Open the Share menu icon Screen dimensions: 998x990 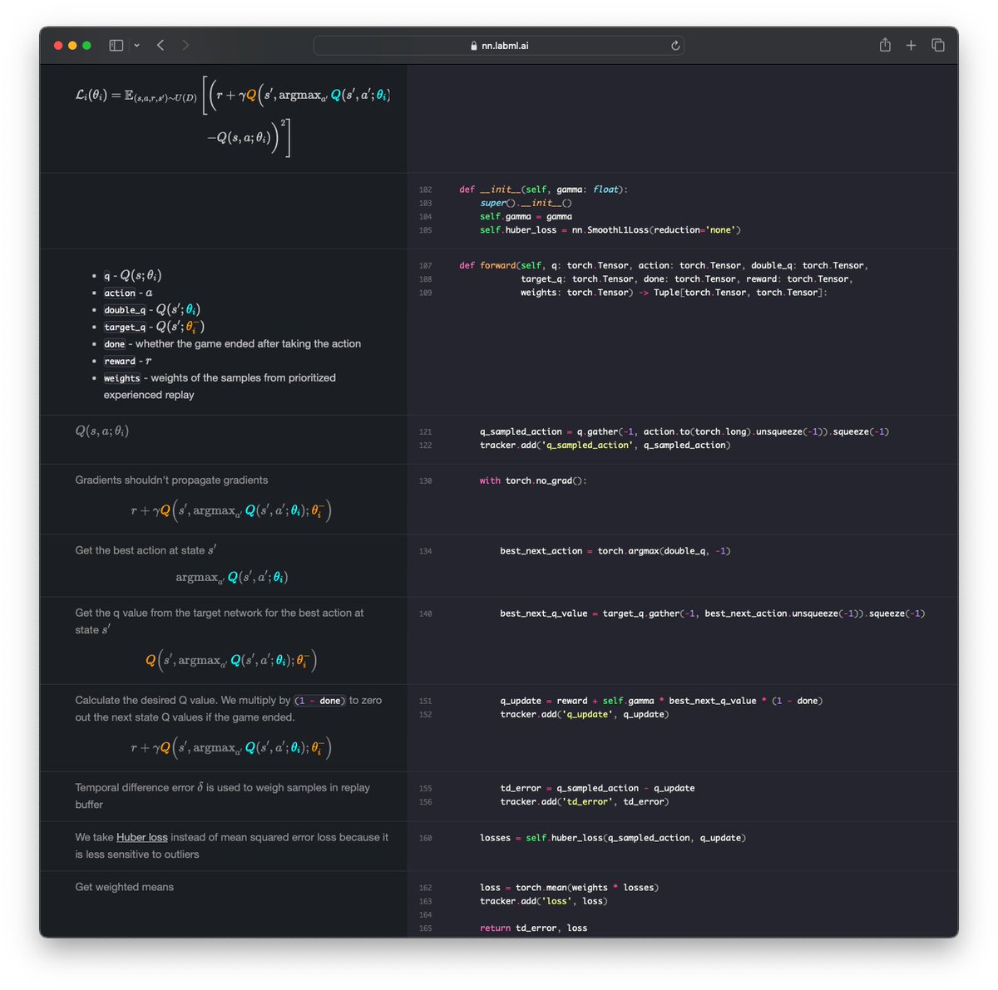tap(885, 45)
